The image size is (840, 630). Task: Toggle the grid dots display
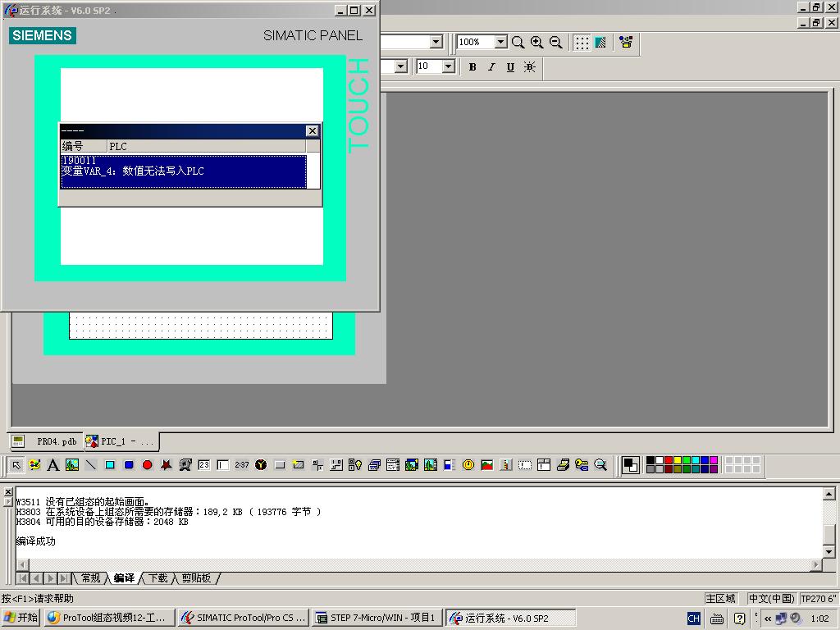[582, 43]
